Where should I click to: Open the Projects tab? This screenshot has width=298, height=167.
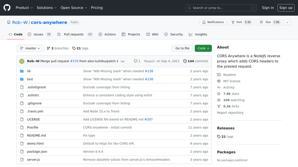click(x=131, y=34)
